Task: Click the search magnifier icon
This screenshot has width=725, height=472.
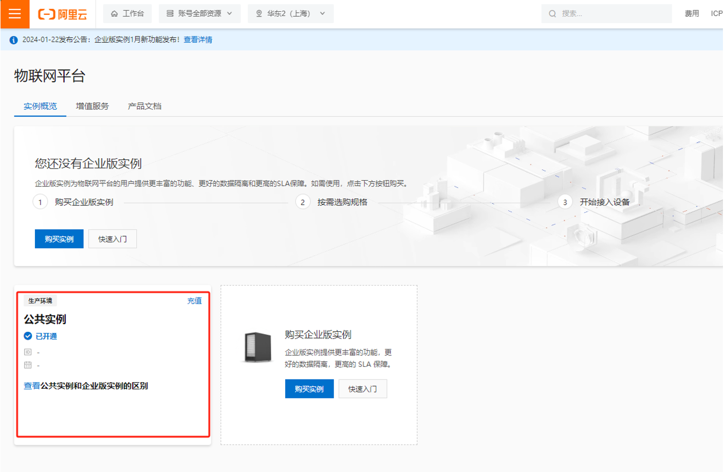Action: pyautogui.click(x=552, y=14)
